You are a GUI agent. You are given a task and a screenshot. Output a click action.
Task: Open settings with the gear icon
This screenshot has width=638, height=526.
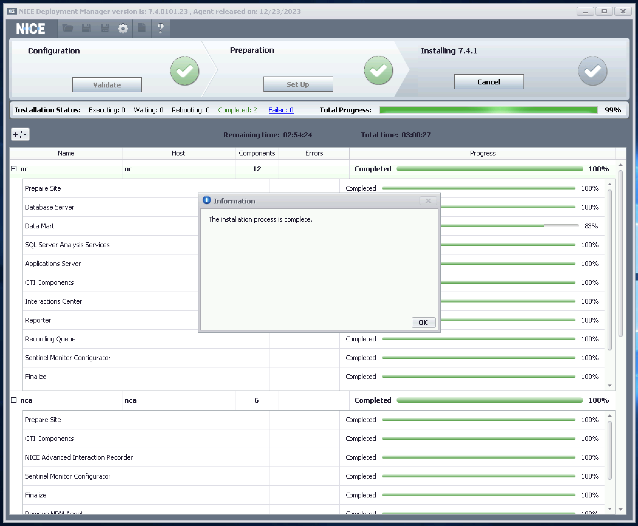123,29
